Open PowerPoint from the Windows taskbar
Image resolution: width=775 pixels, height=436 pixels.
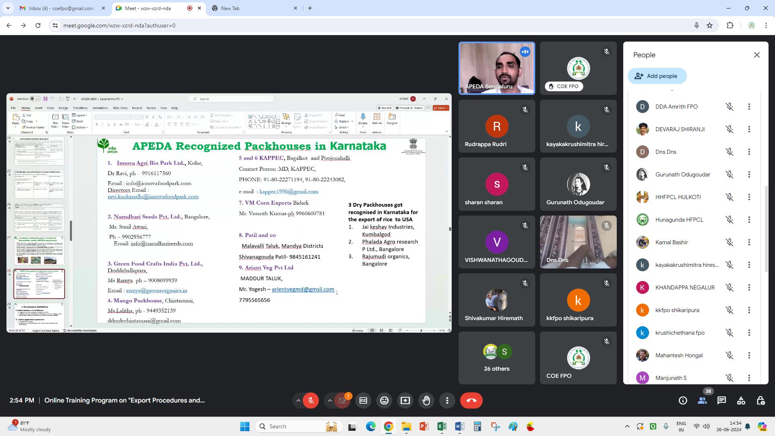424,426
